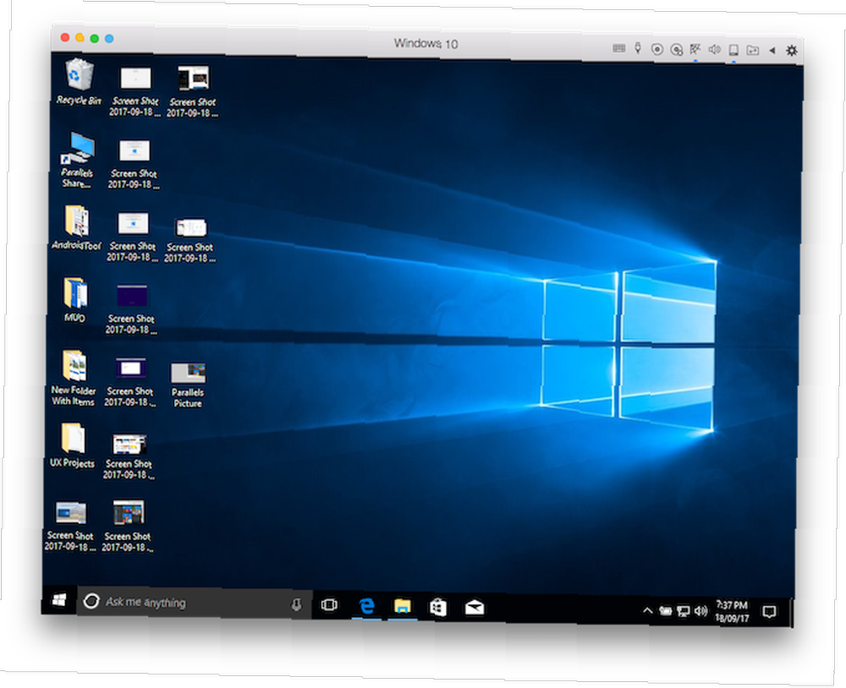The height and width of the screenshot is (688, 846).
Task: Select the AndroidTool folder on the desktop
Action: pos(77,227)
